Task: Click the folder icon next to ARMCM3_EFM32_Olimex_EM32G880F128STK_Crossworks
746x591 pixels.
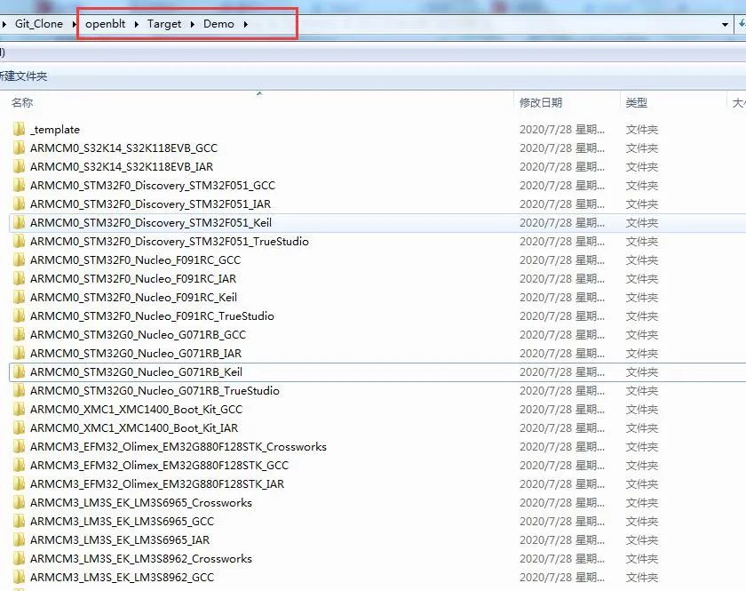Action: click(20, 446)
